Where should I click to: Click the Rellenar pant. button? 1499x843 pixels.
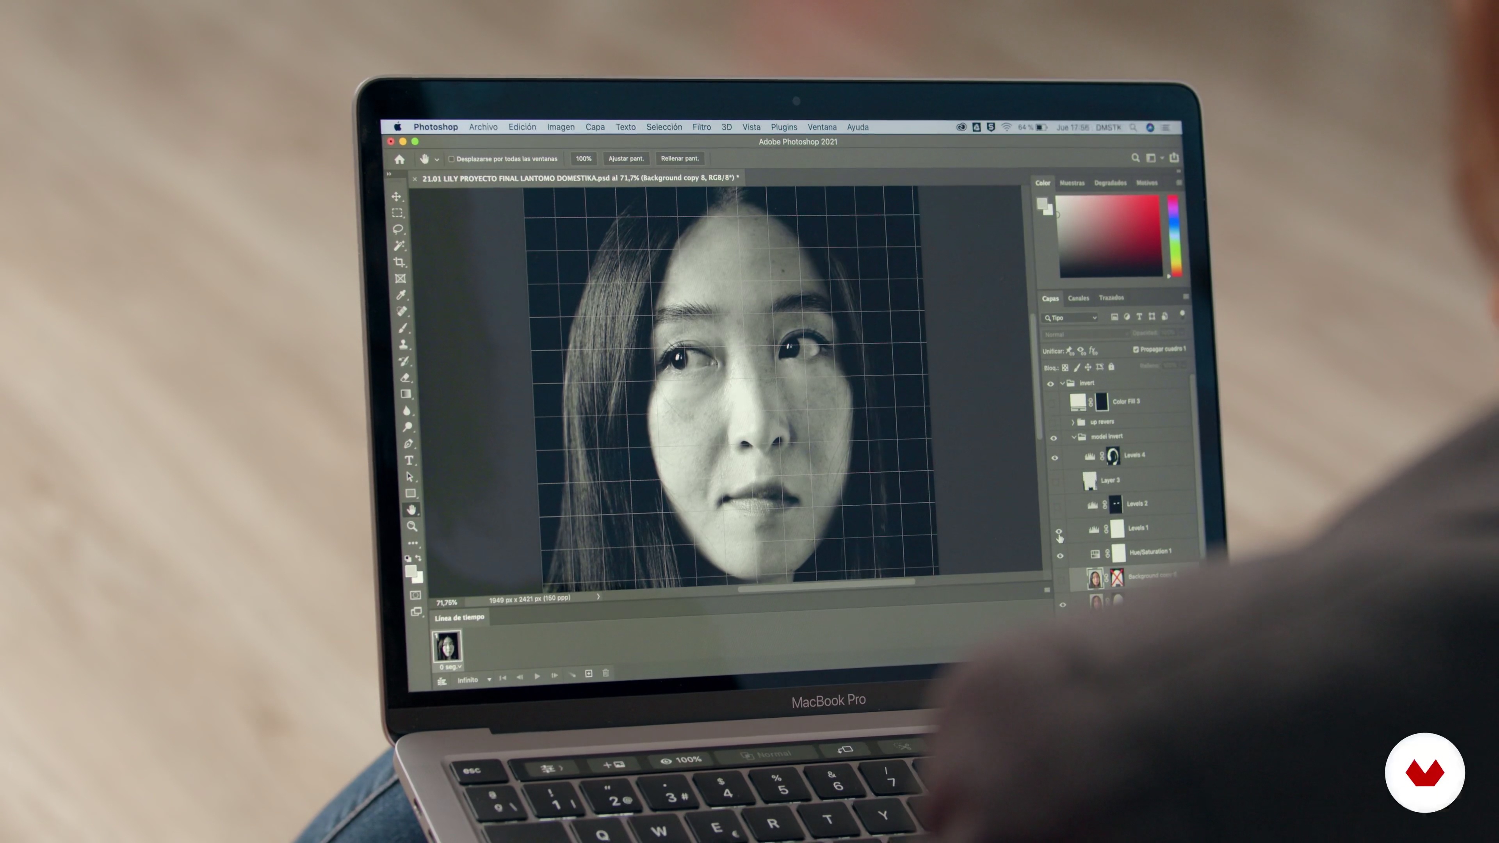[x=680, y=158]
